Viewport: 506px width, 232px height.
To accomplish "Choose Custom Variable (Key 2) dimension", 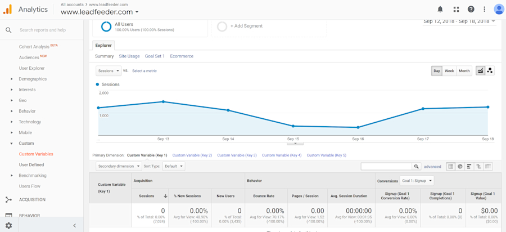I will (x=192, y=155).
